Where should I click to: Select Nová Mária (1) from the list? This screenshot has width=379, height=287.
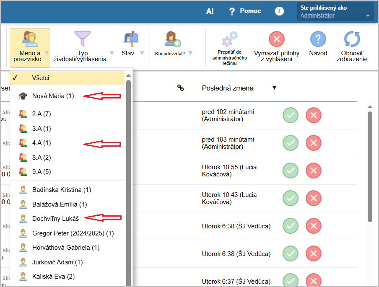click(53, 96)
